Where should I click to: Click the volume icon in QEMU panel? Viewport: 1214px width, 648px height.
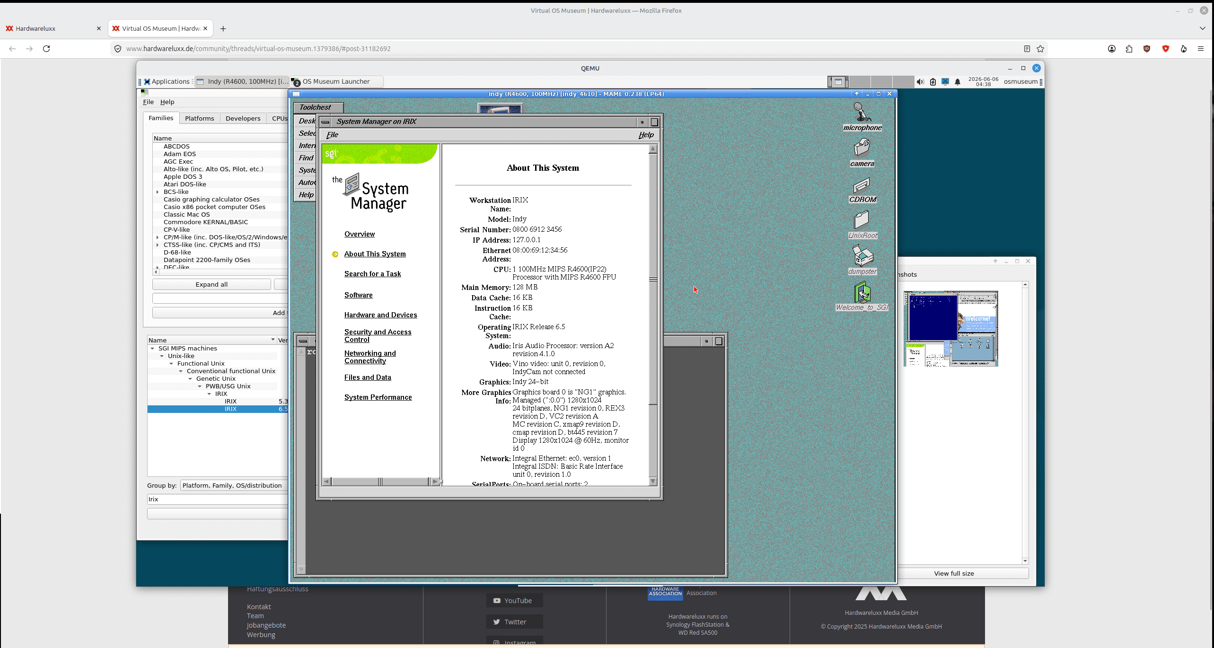(x=920, y=82)
